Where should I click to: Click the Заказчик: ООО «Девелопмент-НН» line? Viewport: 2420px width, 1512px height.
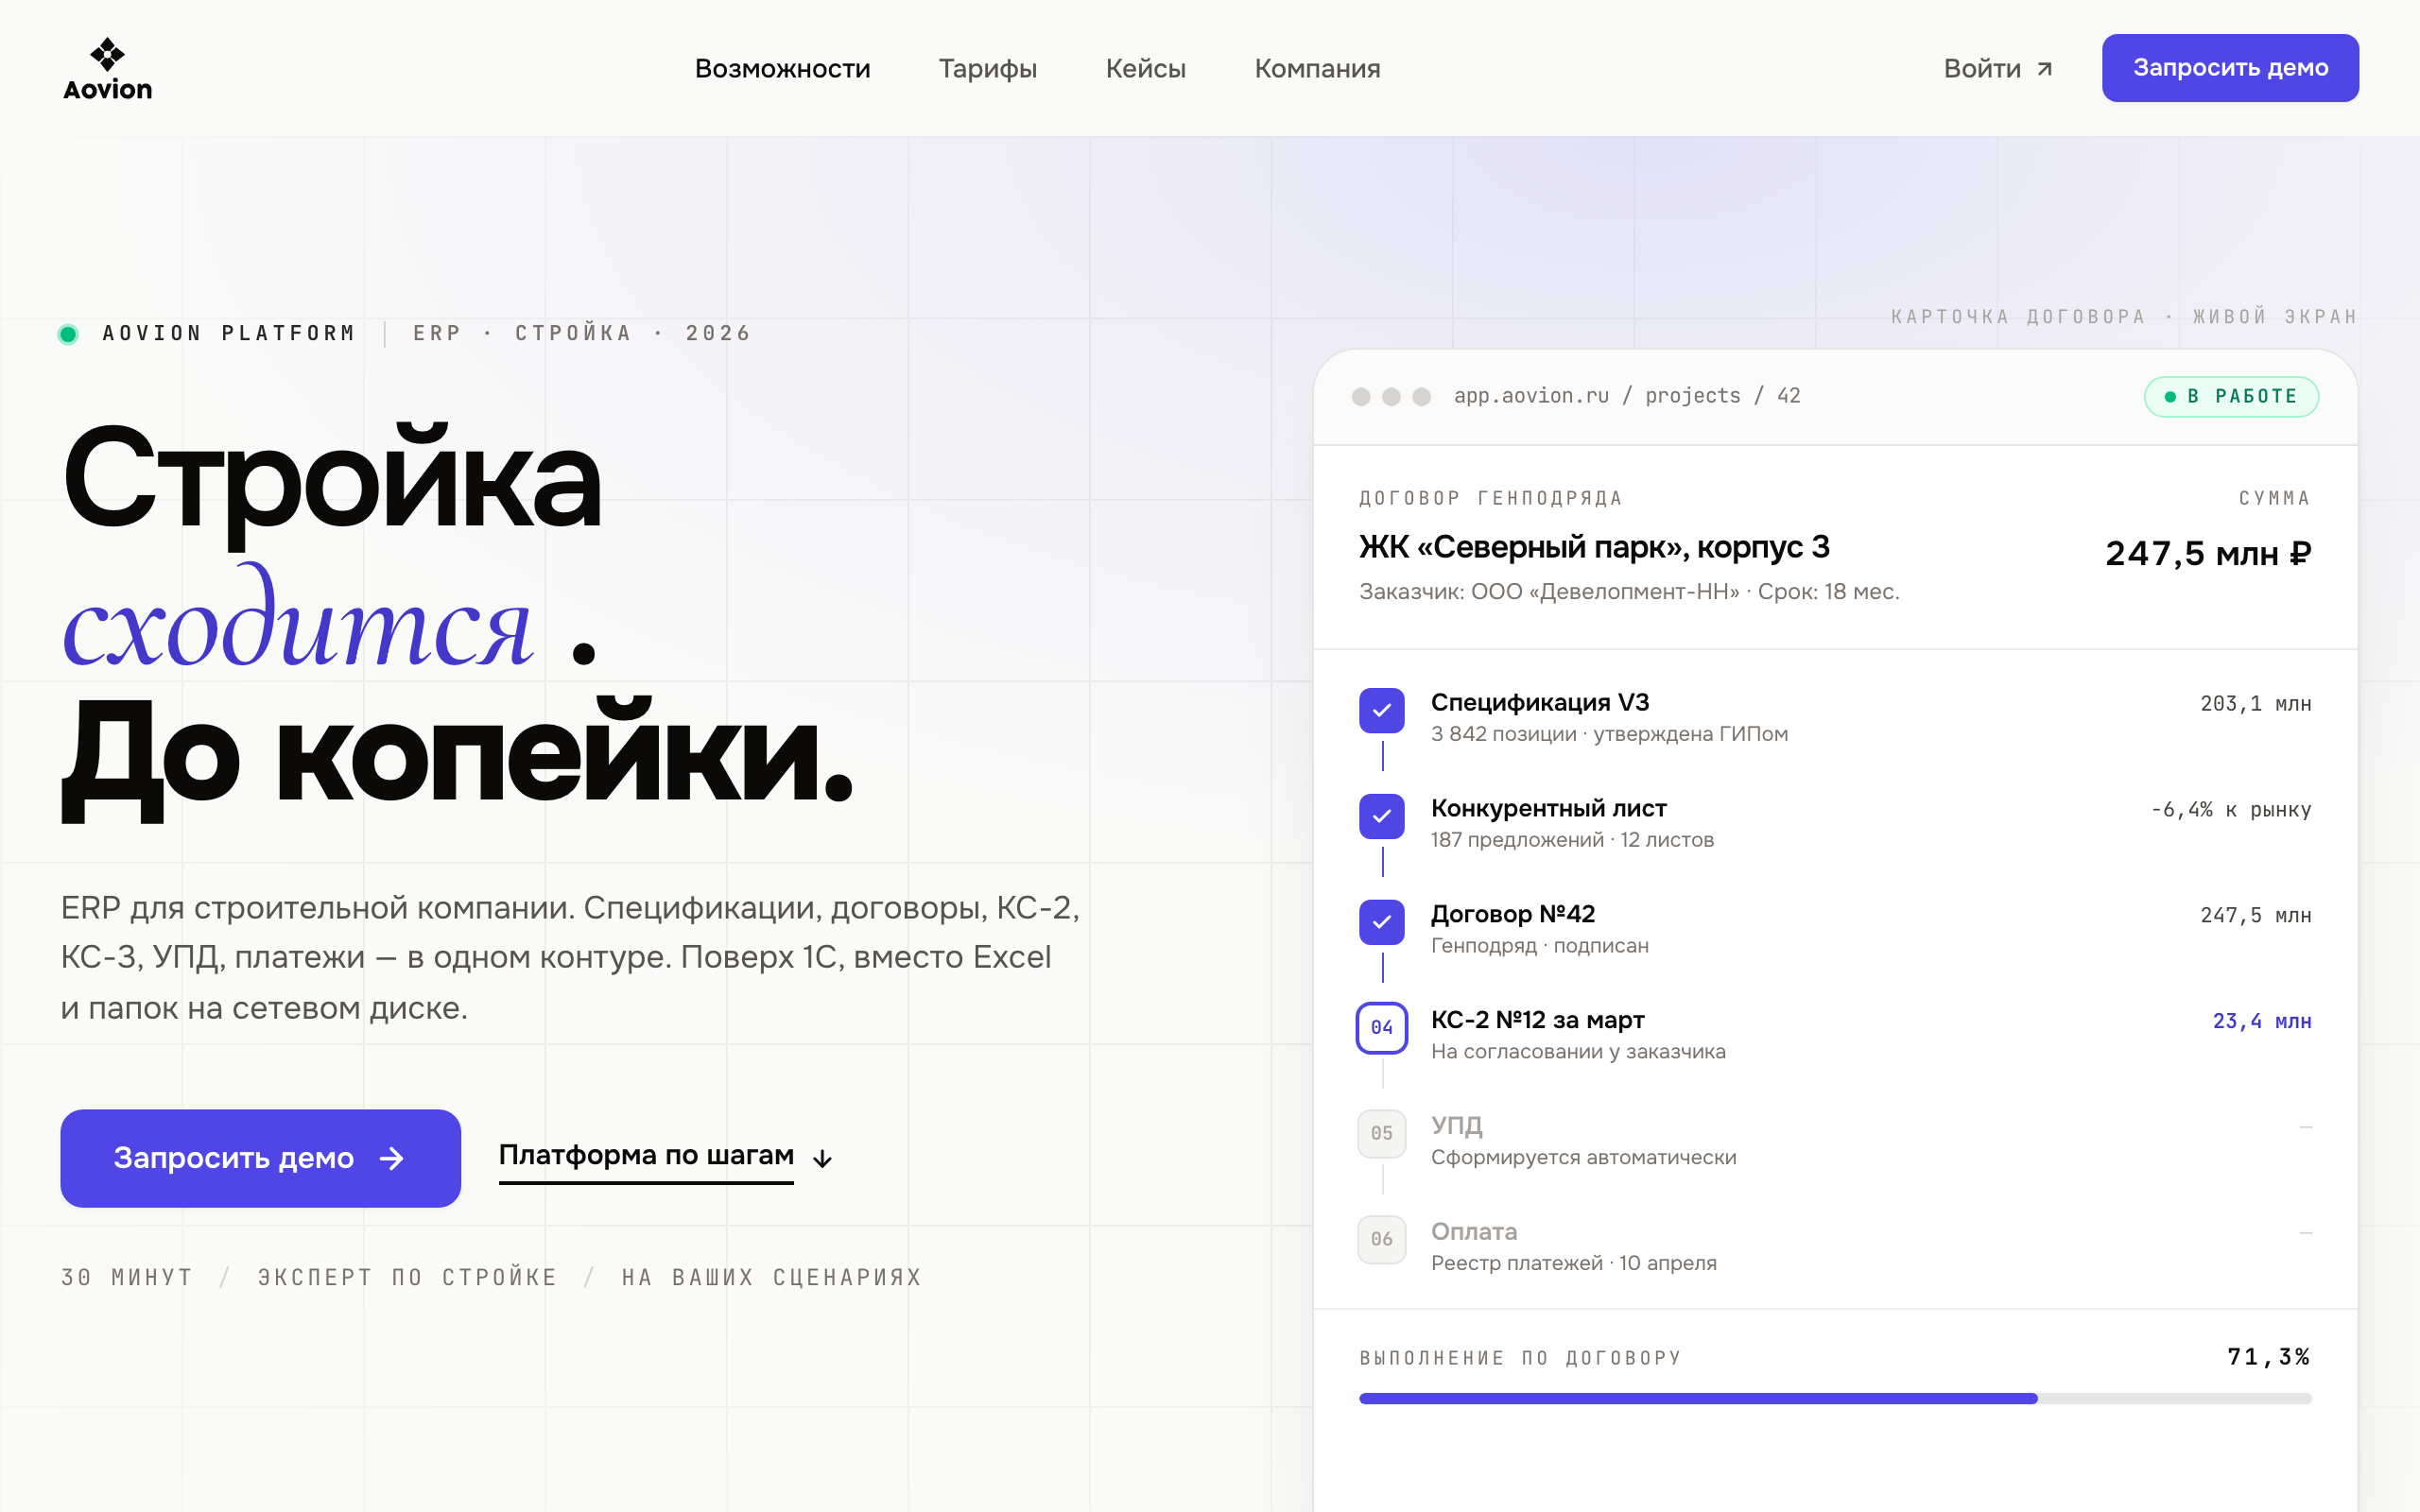[1629, 592]
